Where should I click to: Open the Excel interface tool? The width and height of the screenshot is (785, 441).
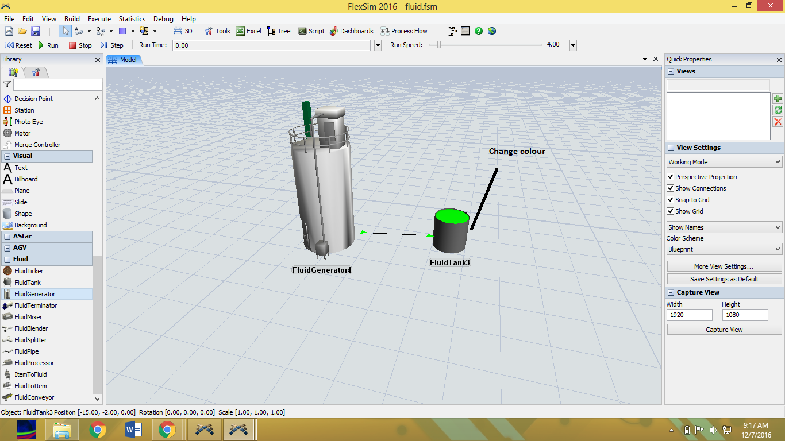248,31
